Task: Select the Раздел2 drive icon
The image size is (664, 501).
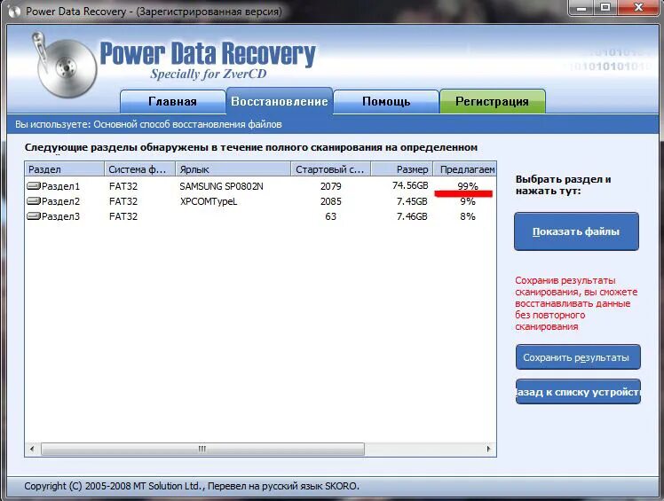Action: pyautogui.click(x=34, y=201)
